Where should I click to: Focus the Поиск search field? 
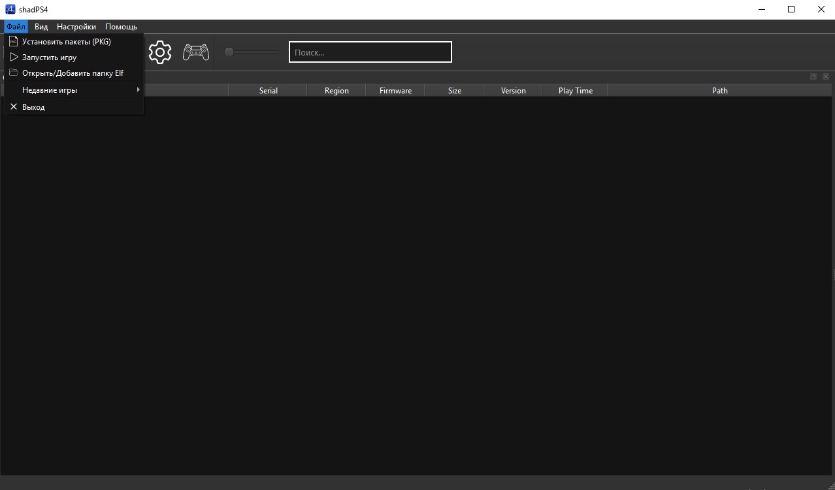click(x=370, y=52)
